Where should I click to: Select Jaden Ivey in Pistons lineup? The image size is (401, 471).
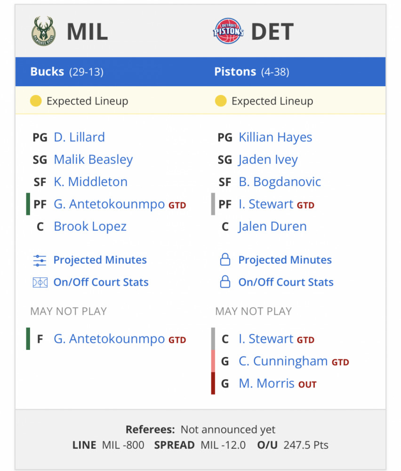[x=268, y=160]
